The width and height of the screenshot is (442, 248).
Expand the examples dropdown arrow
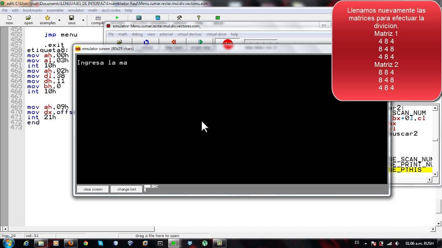pyautogui.click(x=59, y=21)
